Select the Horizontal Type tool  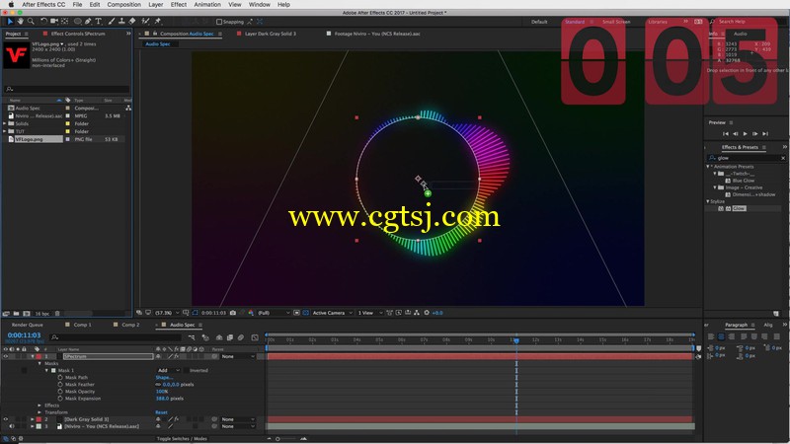click(x=98, y=21)
